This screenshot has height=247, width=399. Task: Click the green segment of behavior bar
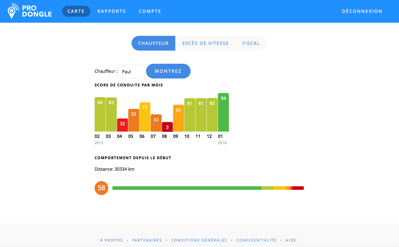click(x=187, y=188)
